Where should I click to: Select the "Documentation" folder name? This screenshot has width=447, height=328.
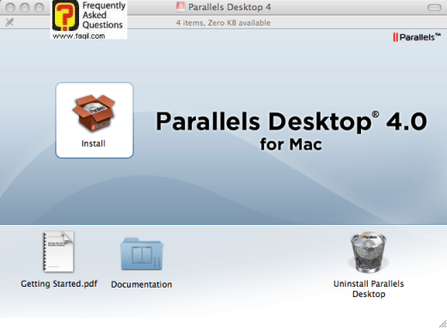coord(142,284)
